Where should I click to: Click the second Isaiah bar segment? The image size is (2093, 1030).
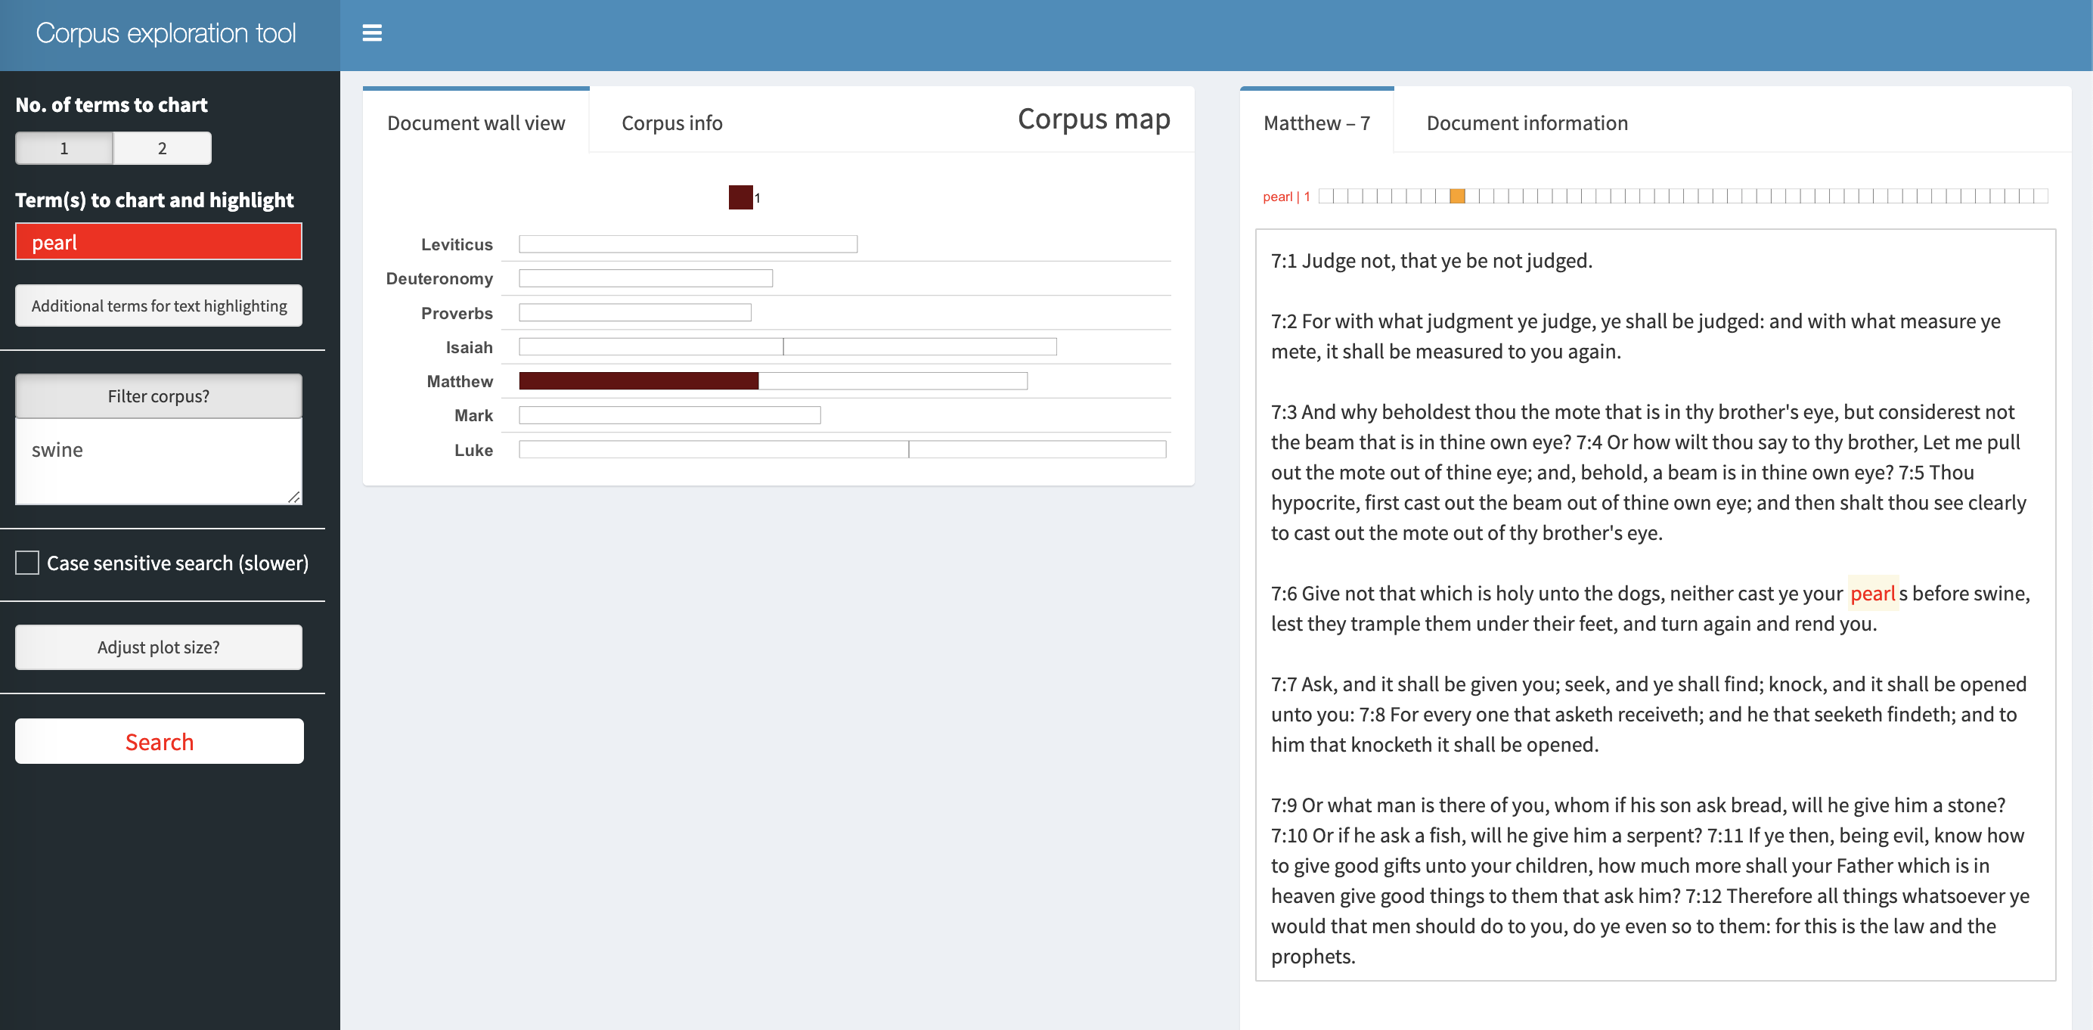point(919,347)
